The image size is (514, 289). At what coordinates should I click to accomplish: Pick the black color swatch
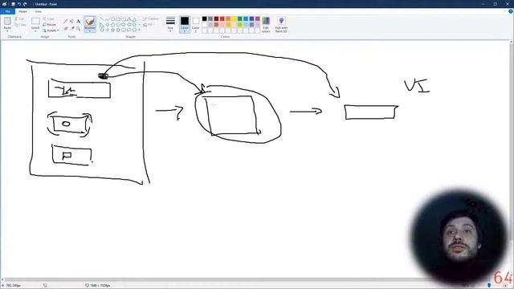pos(205,18)
